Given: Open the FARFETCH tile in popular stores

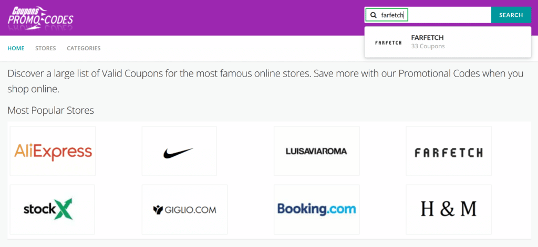Looking at the screenshot, I should coord(449,151).
